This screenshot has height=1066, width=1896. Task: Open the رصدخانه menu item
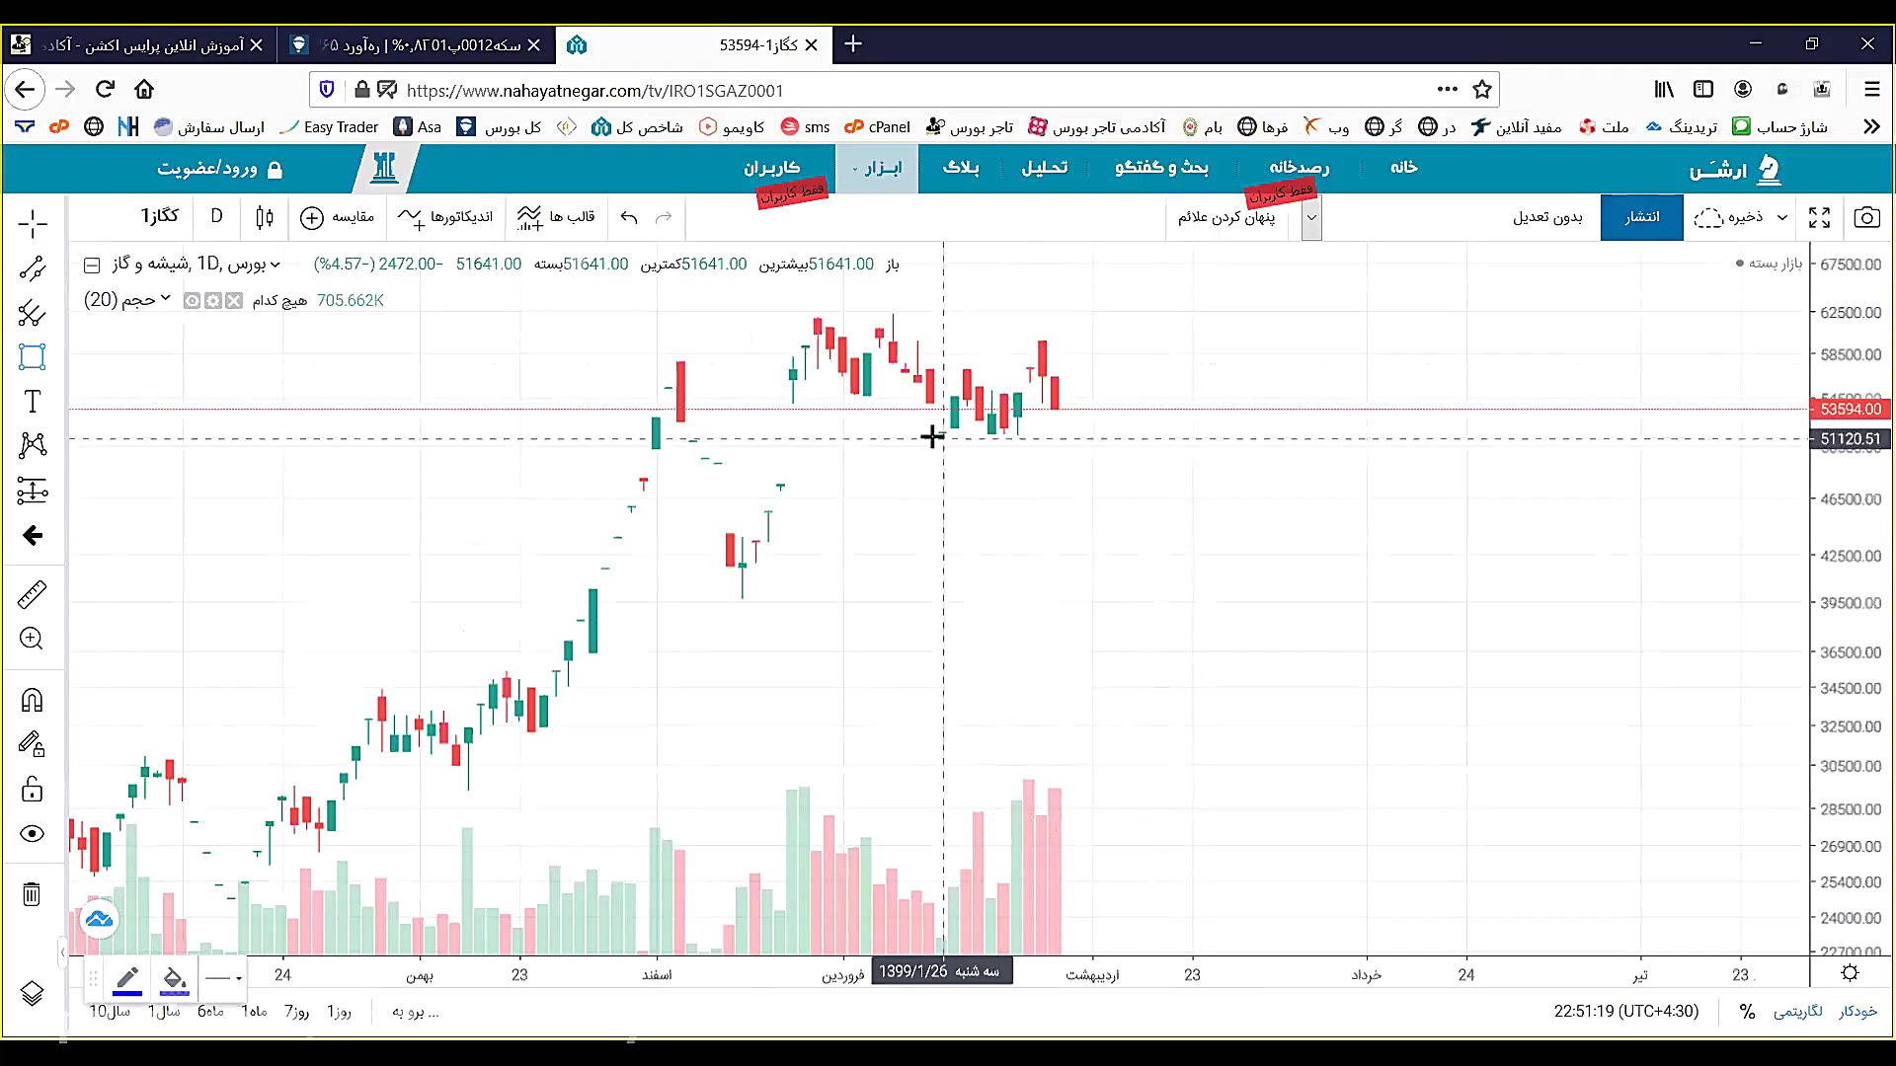(x=1299, y=168)
